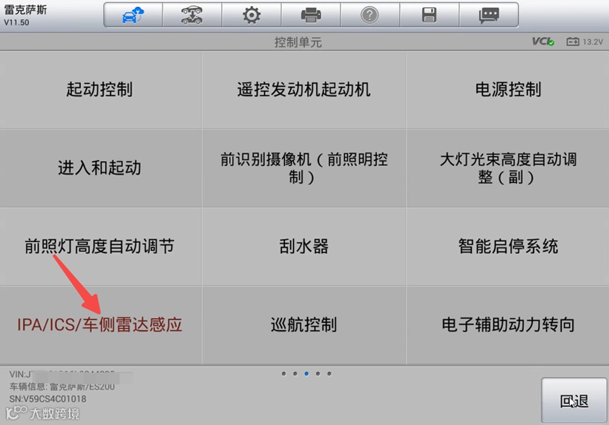The width and height of the screenshot is (609, 425).
Task: Click the 控制单元 title text
Action: pyautogui.click(x=298, y=42)
